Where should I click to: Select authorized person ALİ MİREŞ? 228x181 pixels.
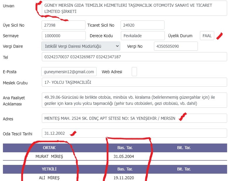(x=49, y=178)
